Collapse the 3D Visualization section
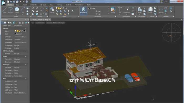 pyautogui.click(x=26, y=51)
